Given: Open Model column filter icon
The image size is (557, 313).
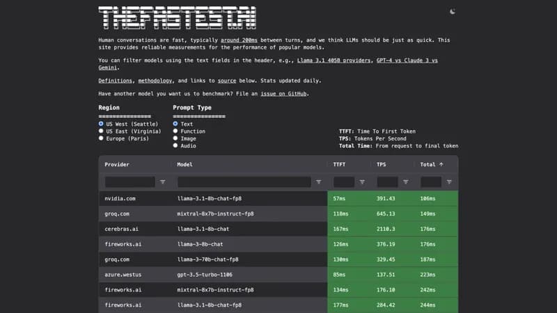Looking at the screenshot, I should point(319,182).
